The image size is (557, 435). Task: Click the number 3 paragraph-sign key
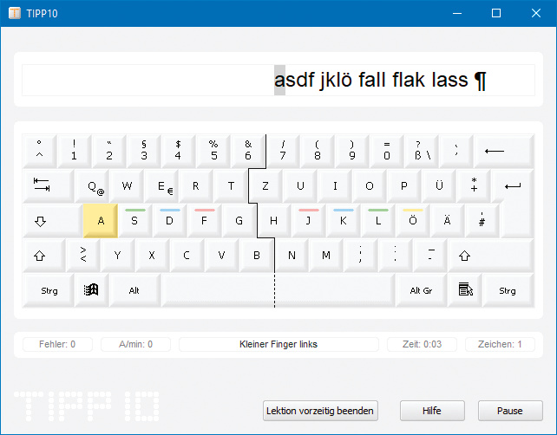144,151
